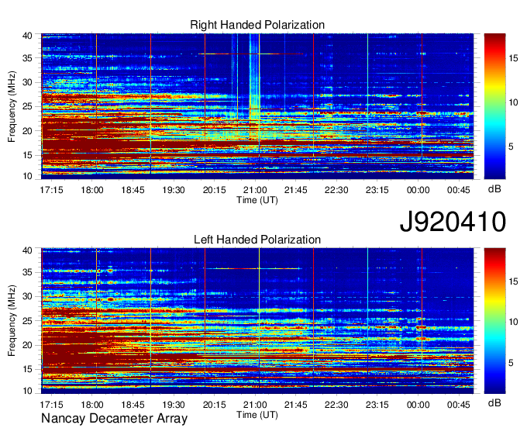Image resolution: width=527 pixels, height=428 pixels.
Task: Click the Left Handed Polarization title
Action: click(257, 240)
